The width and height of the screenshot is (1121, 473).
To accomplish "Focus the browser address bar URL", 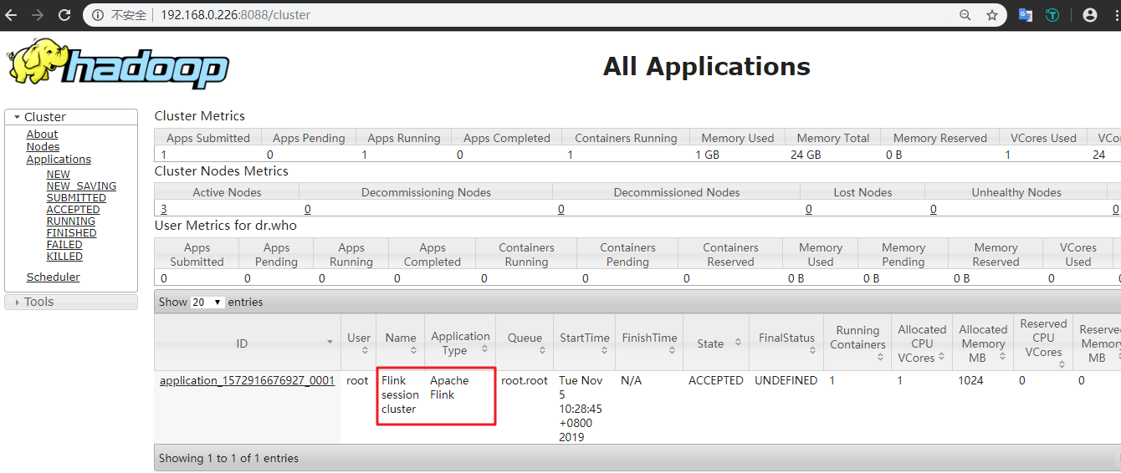I will coord(502,15).
